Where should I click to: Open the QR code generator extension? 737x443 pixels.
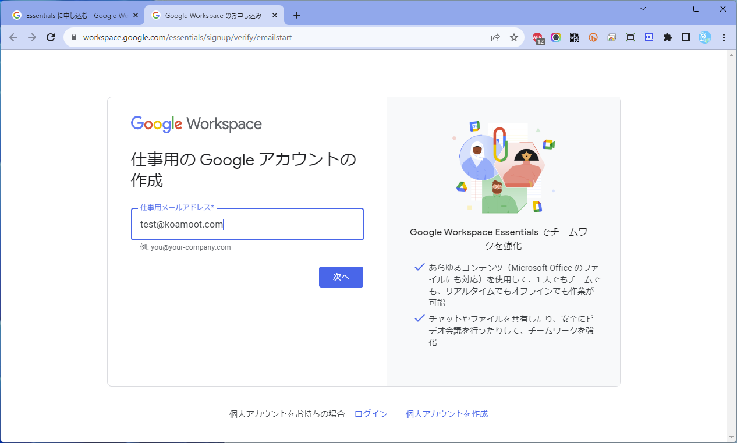point(574,37)
